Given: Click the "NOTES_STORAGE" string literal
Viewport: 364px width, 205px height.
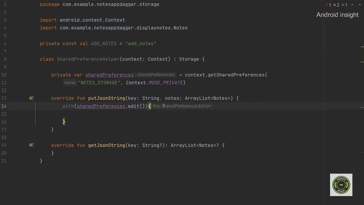Looking at the screenshot, I should tap(99, 83).
